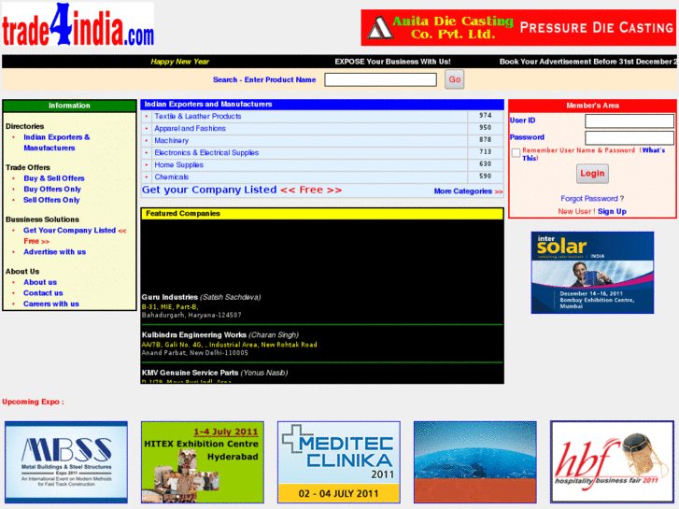This screenshot has height=509, width=679.
Task: Open the Buy & Sell Offers link
Action: 54,178
